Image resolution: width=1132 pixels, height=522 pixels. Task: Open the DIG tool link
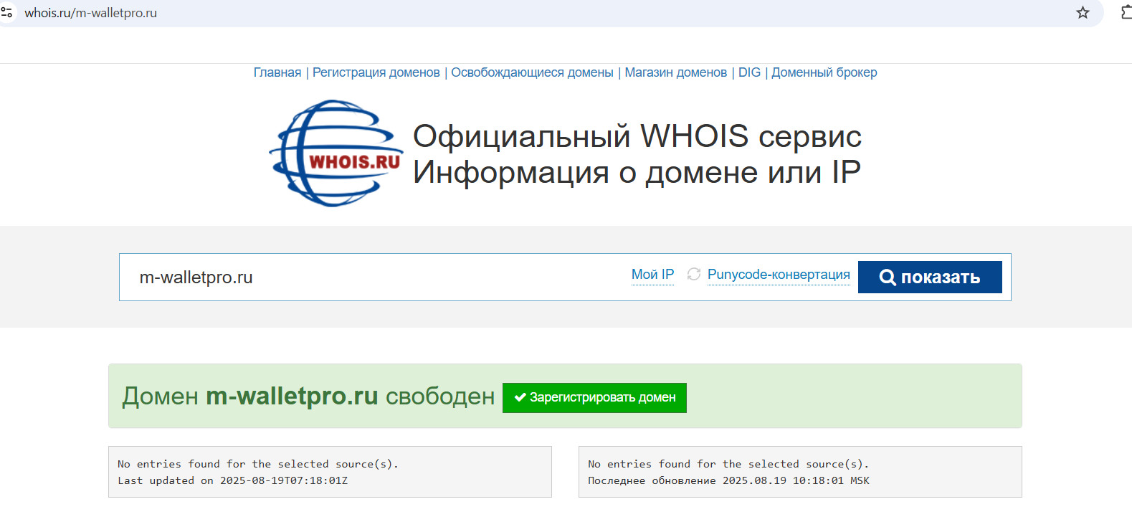tap(749, 72)
